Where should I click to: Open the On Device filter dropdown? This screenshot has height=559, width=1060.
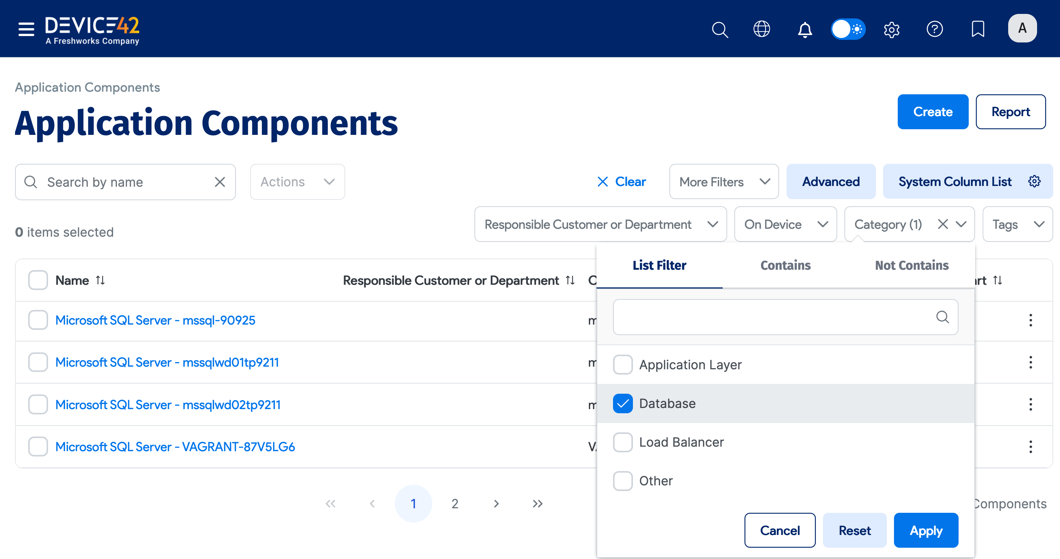[785, 224]
